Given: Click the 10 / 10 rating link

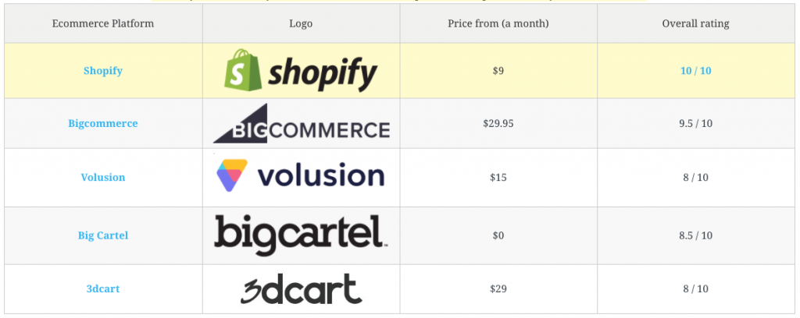Looking at the screenshot, I should tap(696, 71).
